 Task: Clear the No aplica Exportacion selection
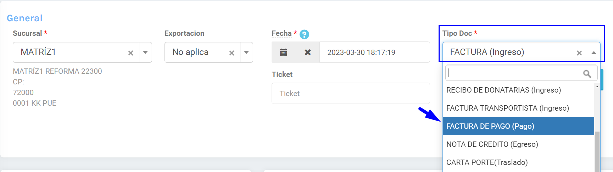pyautogui.click(x=232, y=53)
